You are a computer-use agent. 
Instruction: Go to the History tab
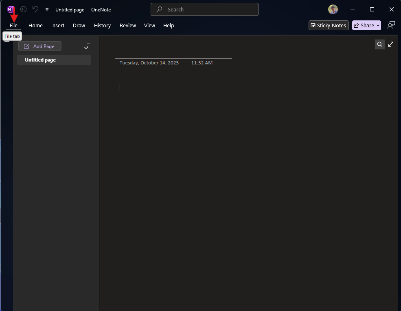pos(102,25)
